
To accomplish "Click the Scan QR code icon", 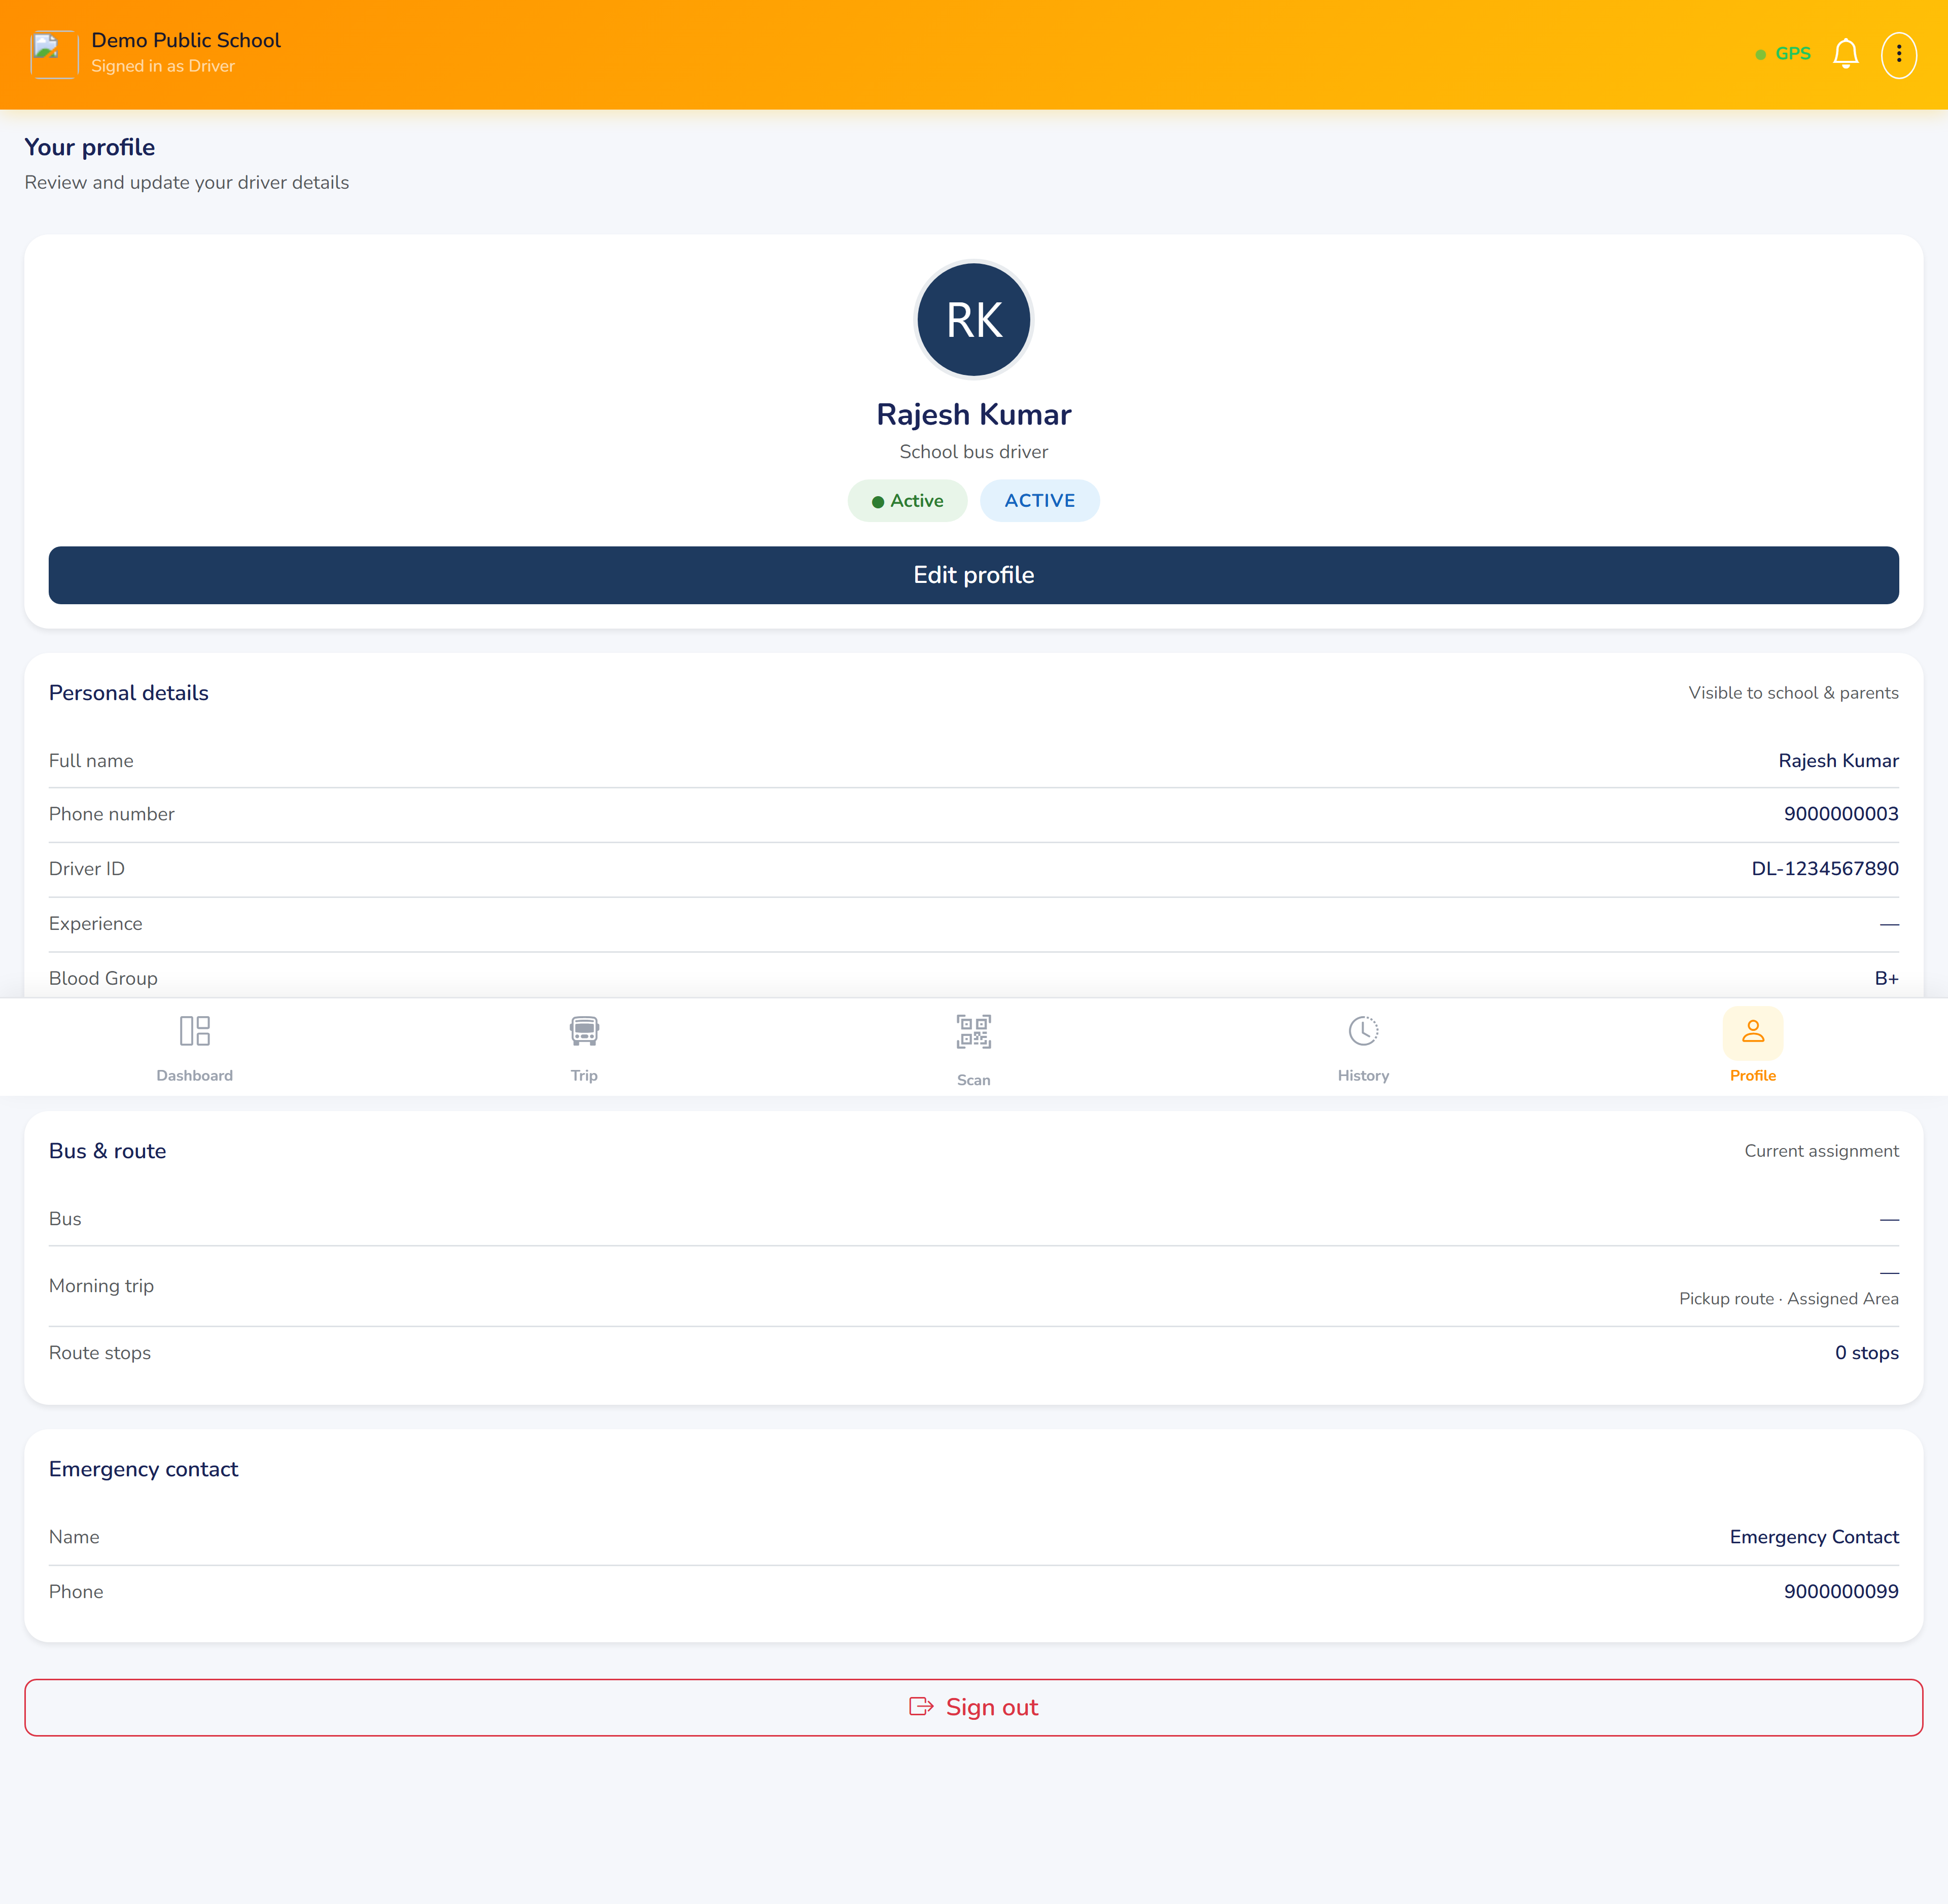I will click(973, 1032).
